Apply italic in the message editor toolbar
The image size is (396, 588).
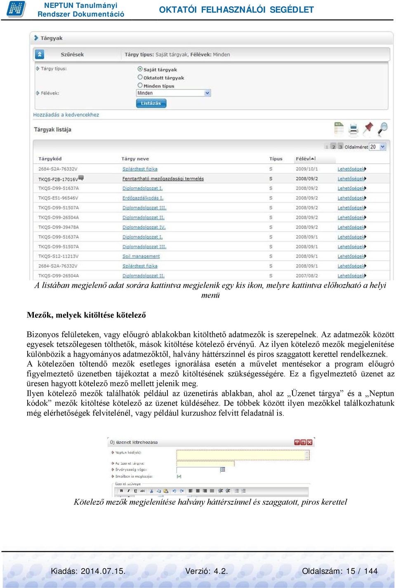coord(128,490)
